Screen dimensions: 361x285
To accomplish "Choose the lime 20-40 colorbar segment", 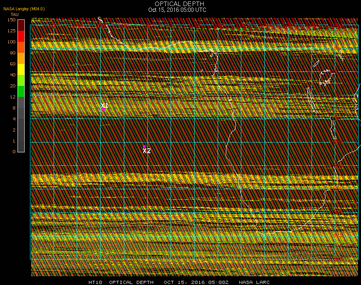I will pos(21,81).
